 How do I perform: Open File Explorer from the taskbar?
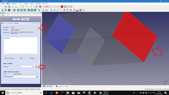[x=68, y=93]
